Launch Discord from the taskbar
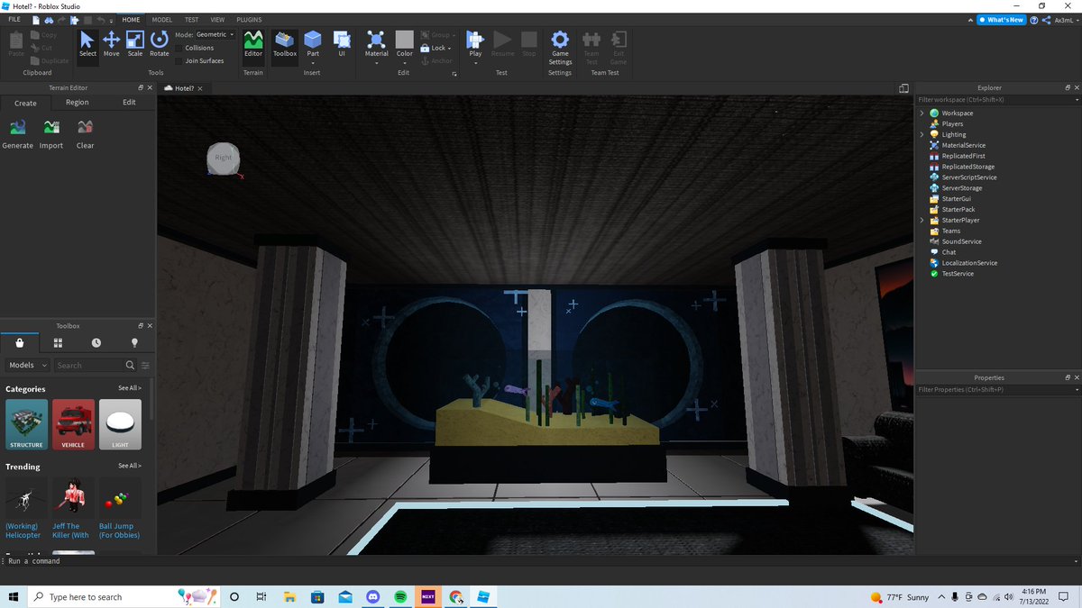Image resolution: width=1082 pixels, height=608 pixels. (373, 596)
